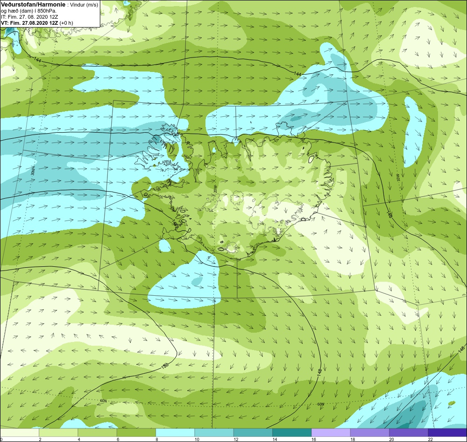This screenshot has height=442, width=467.
Task: Select the "IT: Fim. 27. 08. 2020 12Z" line
Action: coord(29,17)
